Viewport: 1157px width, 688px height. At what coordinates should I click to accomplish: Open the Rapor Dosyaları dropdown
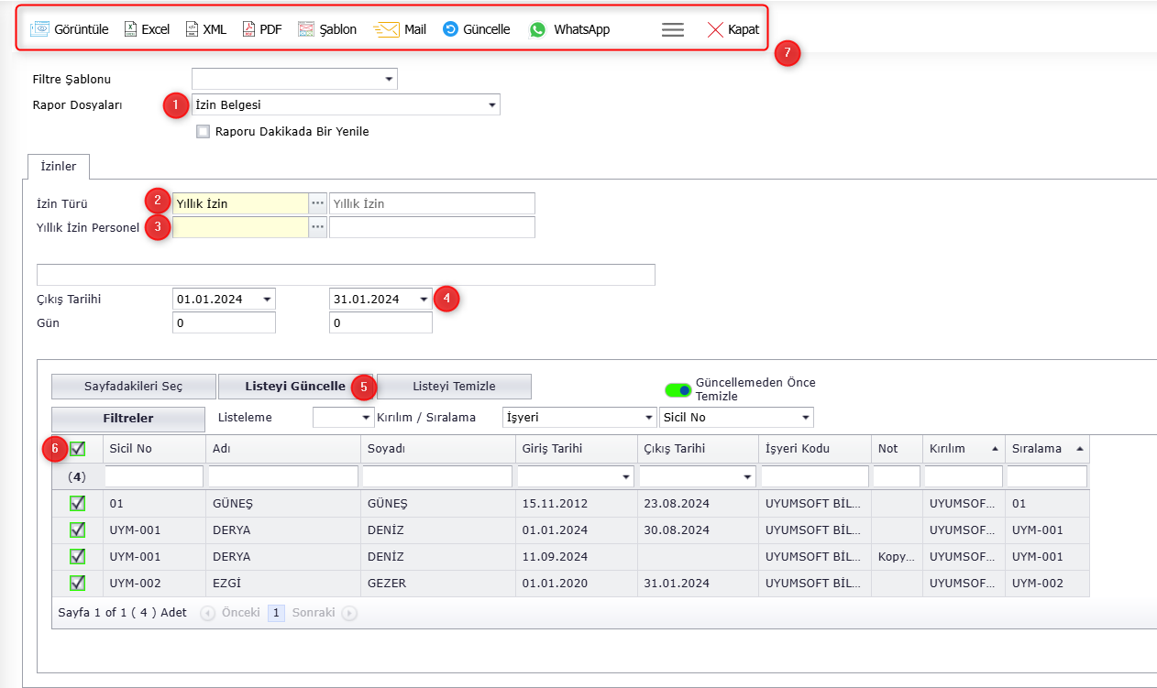coord(492,105)
